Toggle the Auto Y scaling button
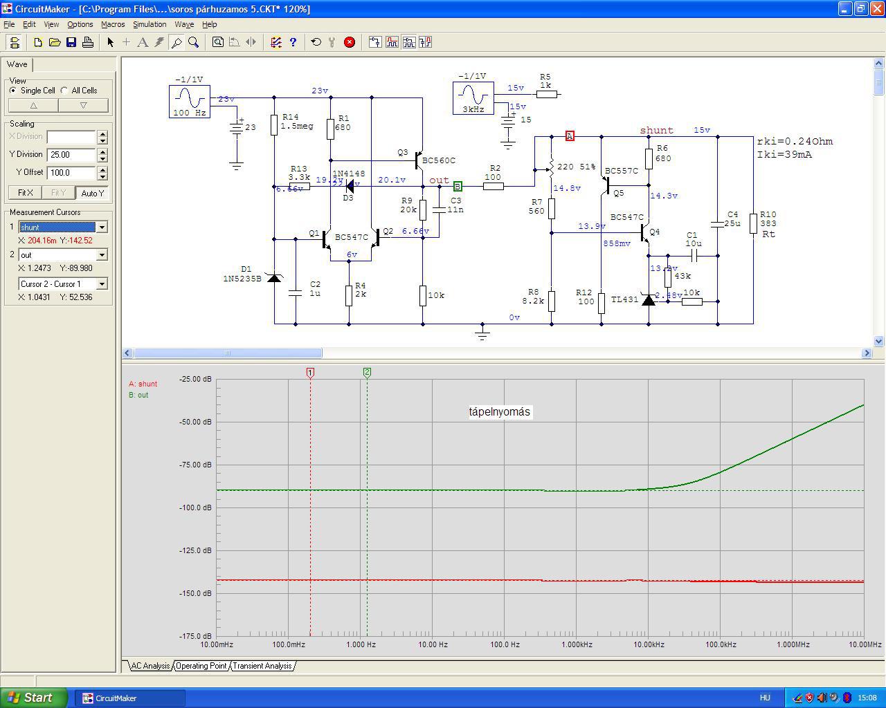 pos(92,193)
